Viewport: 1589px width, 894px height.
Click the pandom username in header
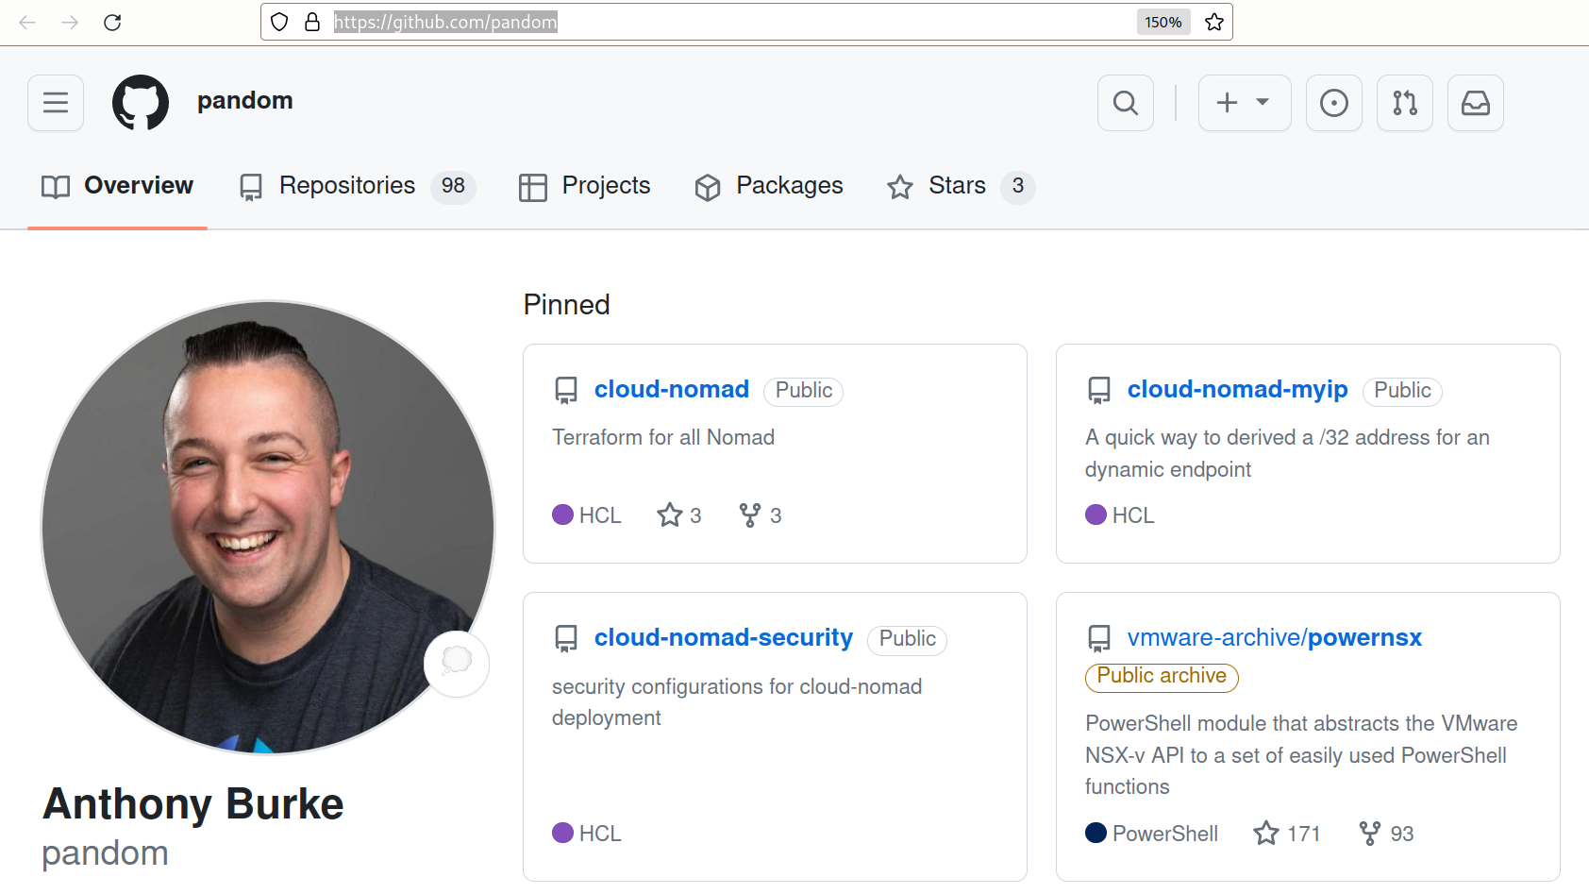[x=244, y=100]
